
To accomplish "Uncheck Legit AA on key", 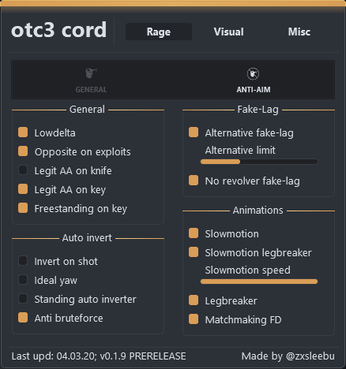I will (23, 189).
